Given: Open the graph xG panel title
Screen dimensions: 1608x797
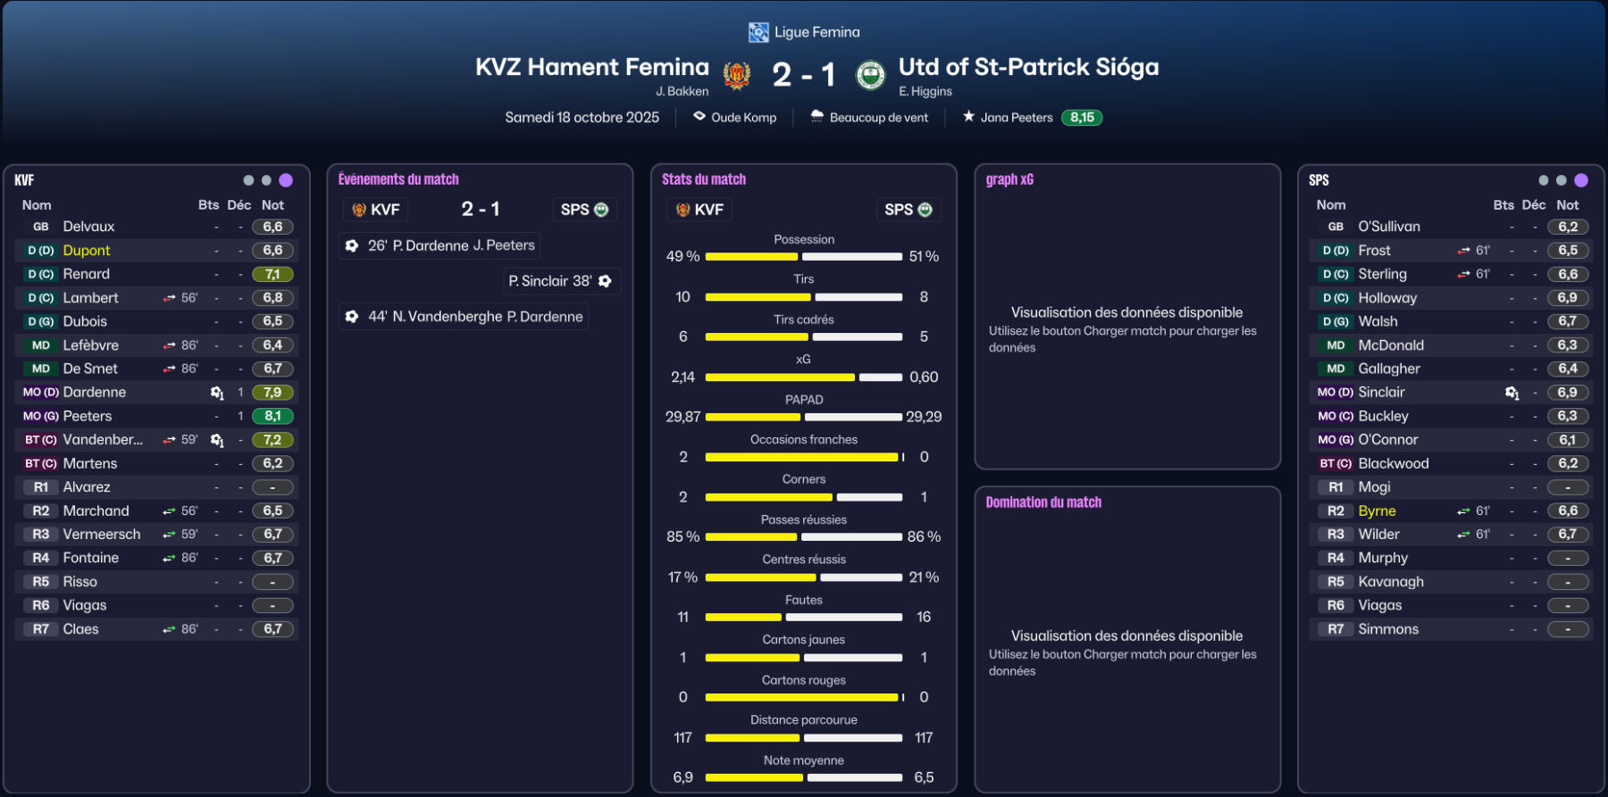Looking at the screenshot, I should [1009, 179].
